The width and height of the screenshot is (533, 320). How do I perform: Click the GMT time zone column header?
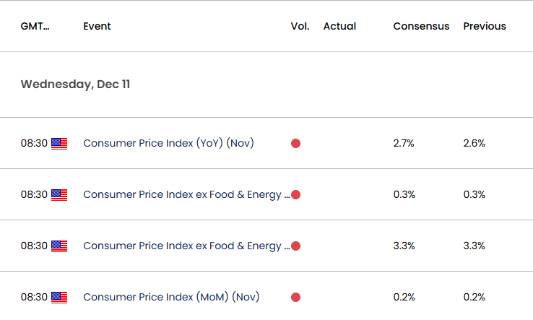click(x=35, y=26)
